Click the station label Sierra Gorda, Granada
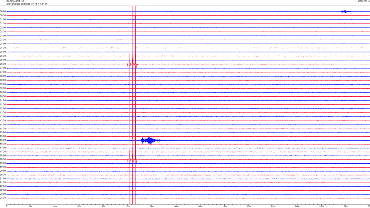 point(18,4)
